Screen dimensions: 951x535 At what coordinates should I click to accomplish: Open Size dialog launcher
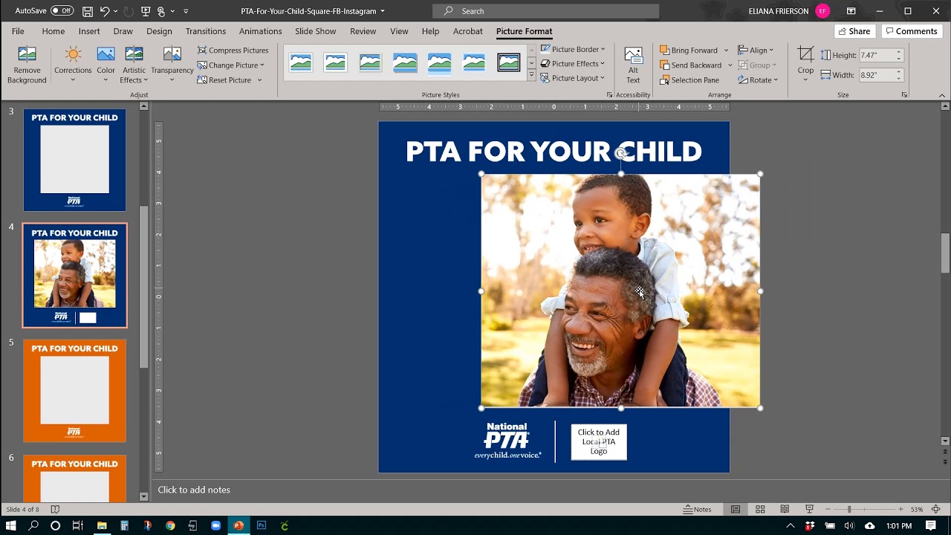click(904, 95)
